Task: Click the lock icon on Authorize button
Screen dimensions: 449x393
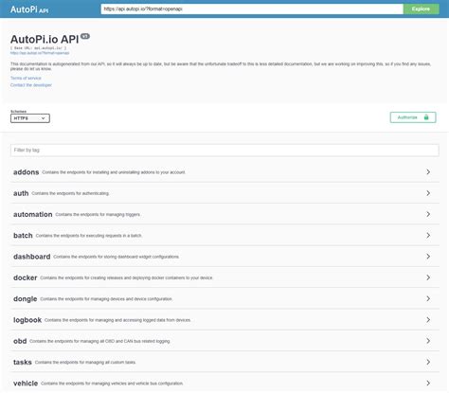Action: pyautogui.click(x=426, y=117)
